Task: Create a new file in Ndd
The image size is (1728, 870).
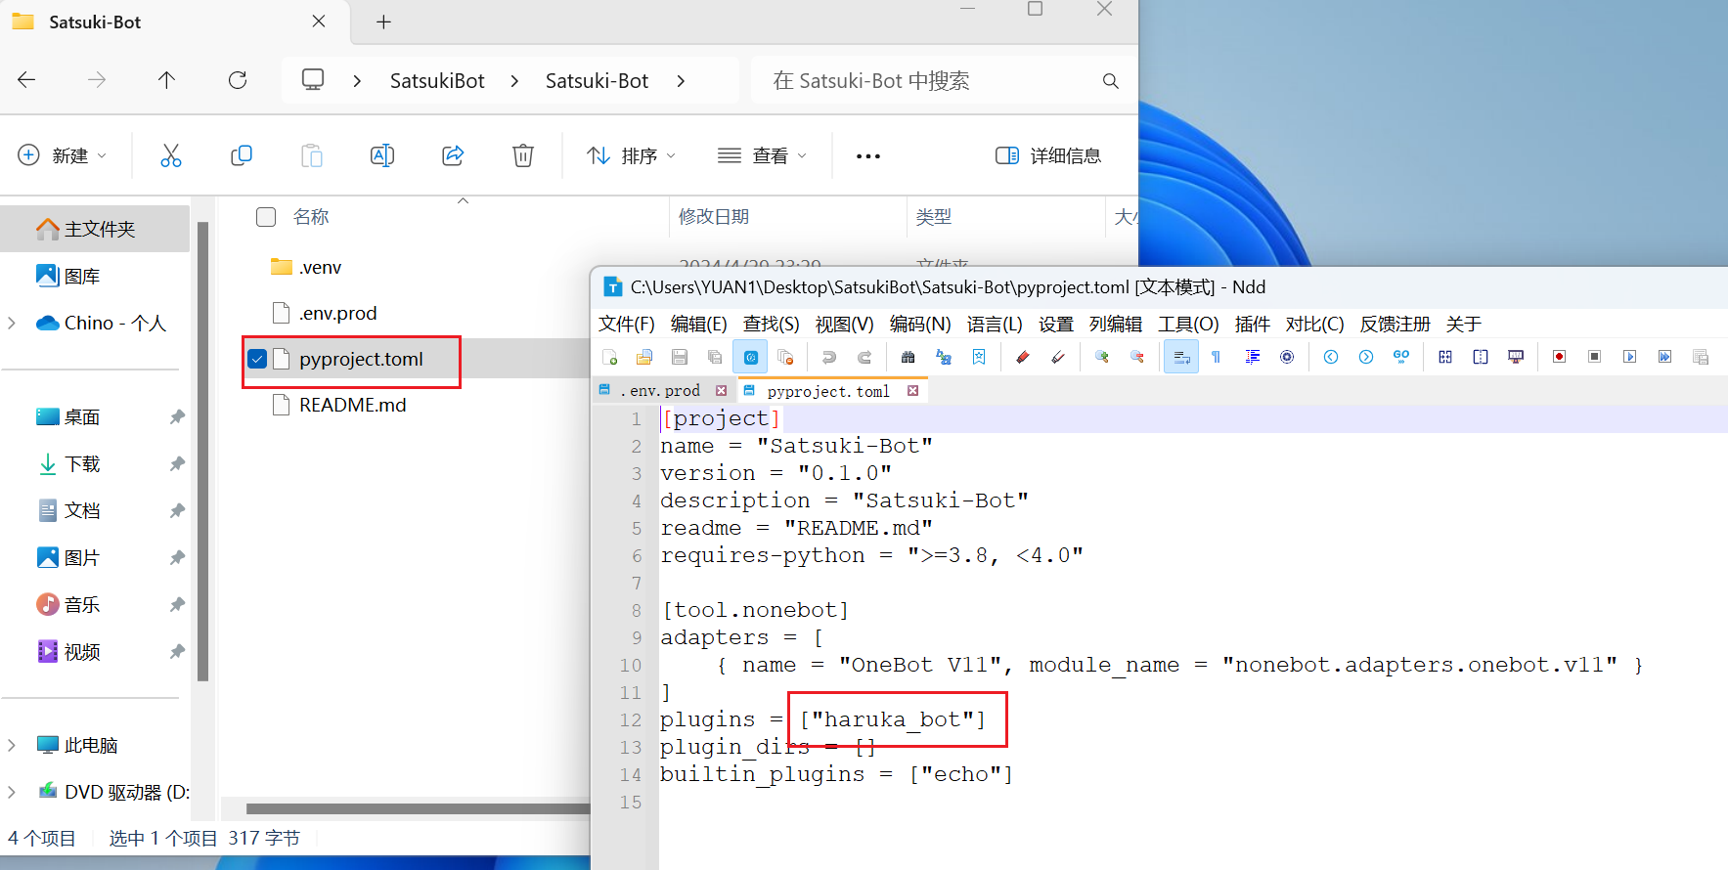Action: [x=610, y=358]
